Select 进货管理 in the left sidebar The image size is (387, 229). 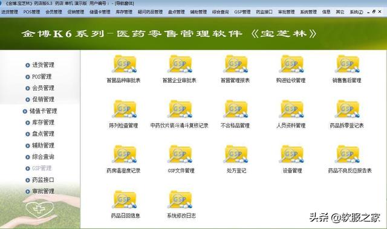coord(40,65)
